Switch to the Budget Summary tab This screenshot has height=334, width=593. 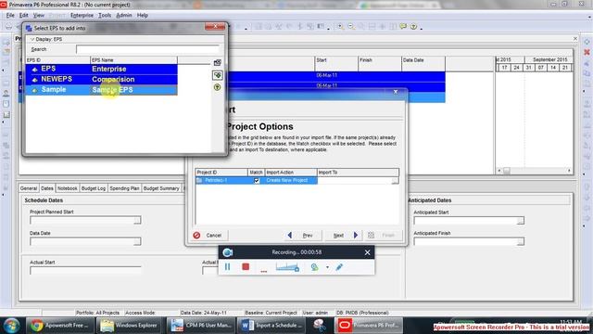(x=161, y=188)
